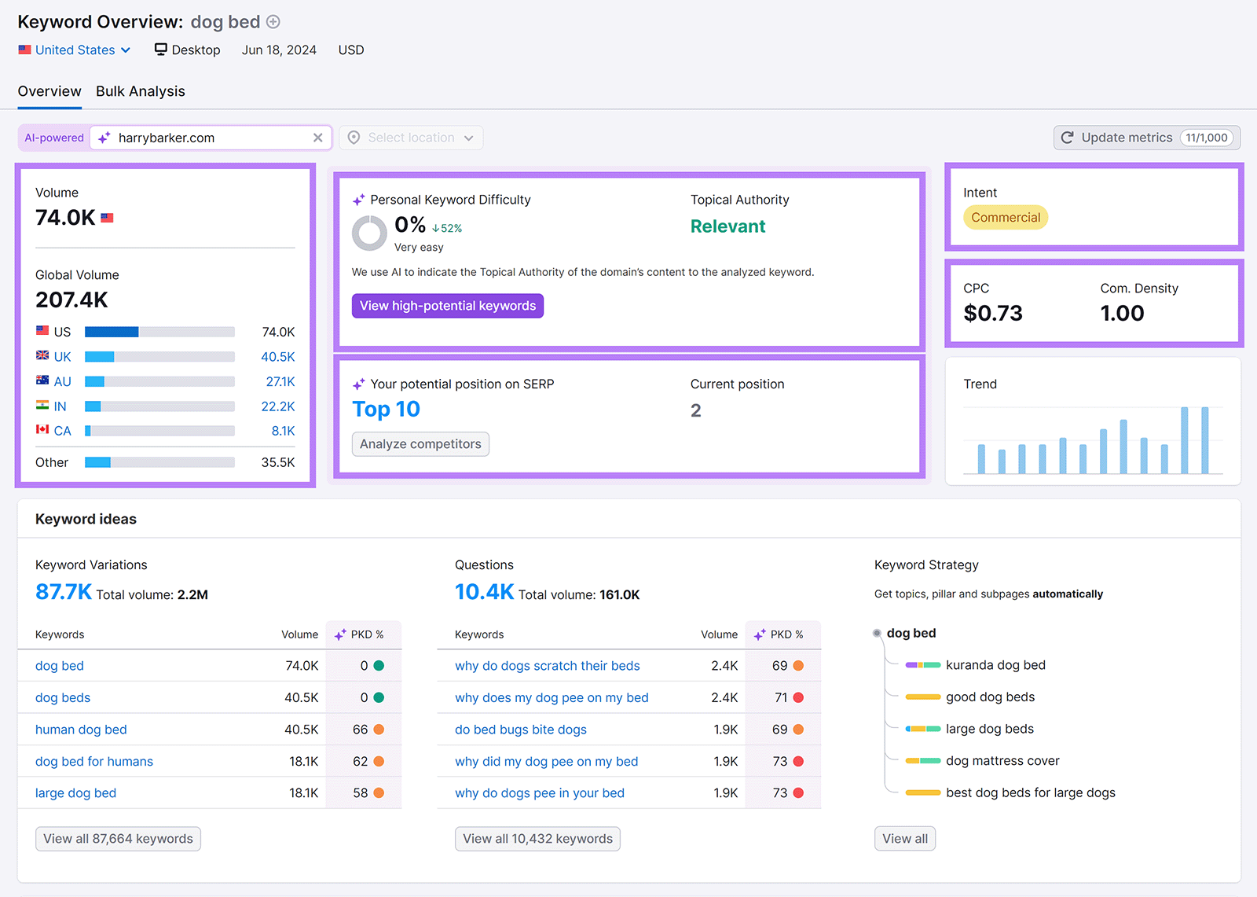
Task: Open do bed bugs bite dogs question
Action: pos(521,730)
